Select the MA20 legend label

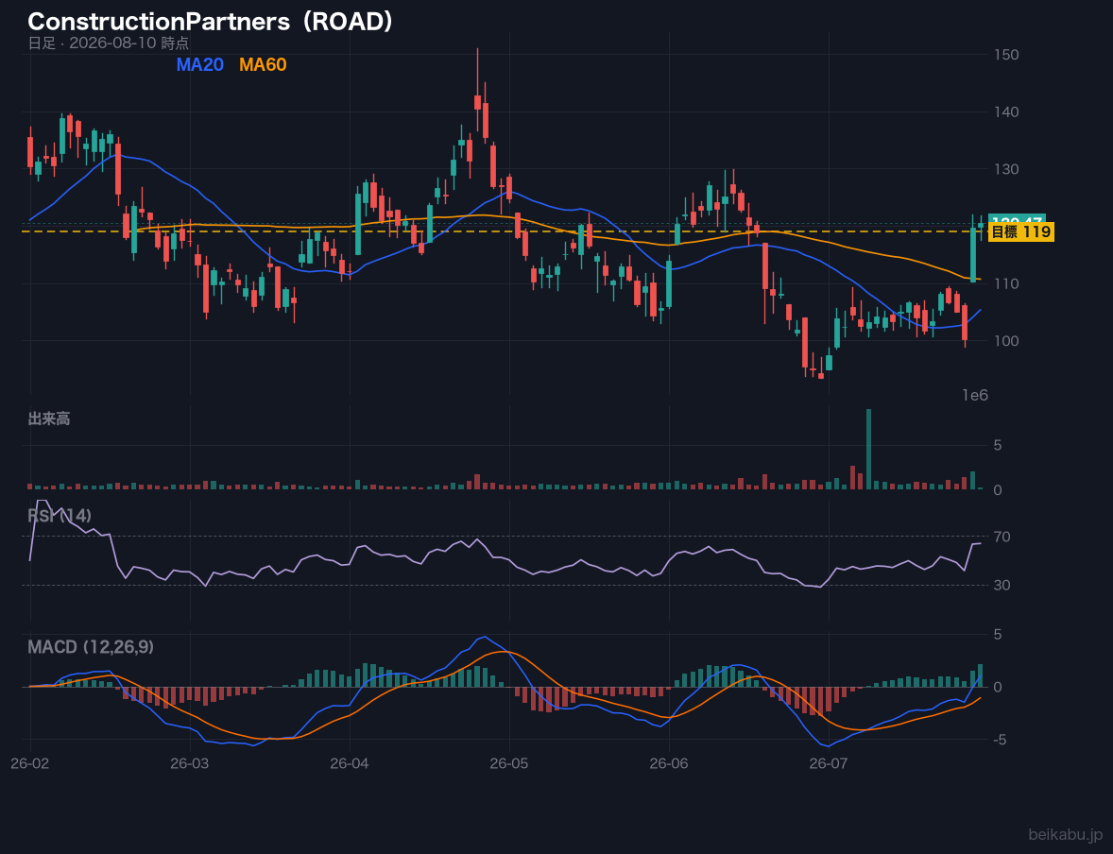pyautogui.click(x=199, y=64)
